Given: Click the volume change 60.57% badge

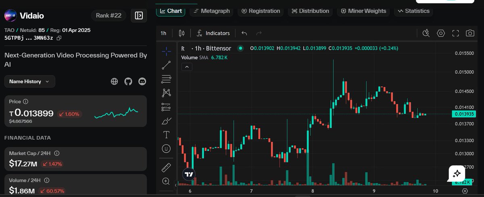Looking at the screenshot, I should [51, 191].
